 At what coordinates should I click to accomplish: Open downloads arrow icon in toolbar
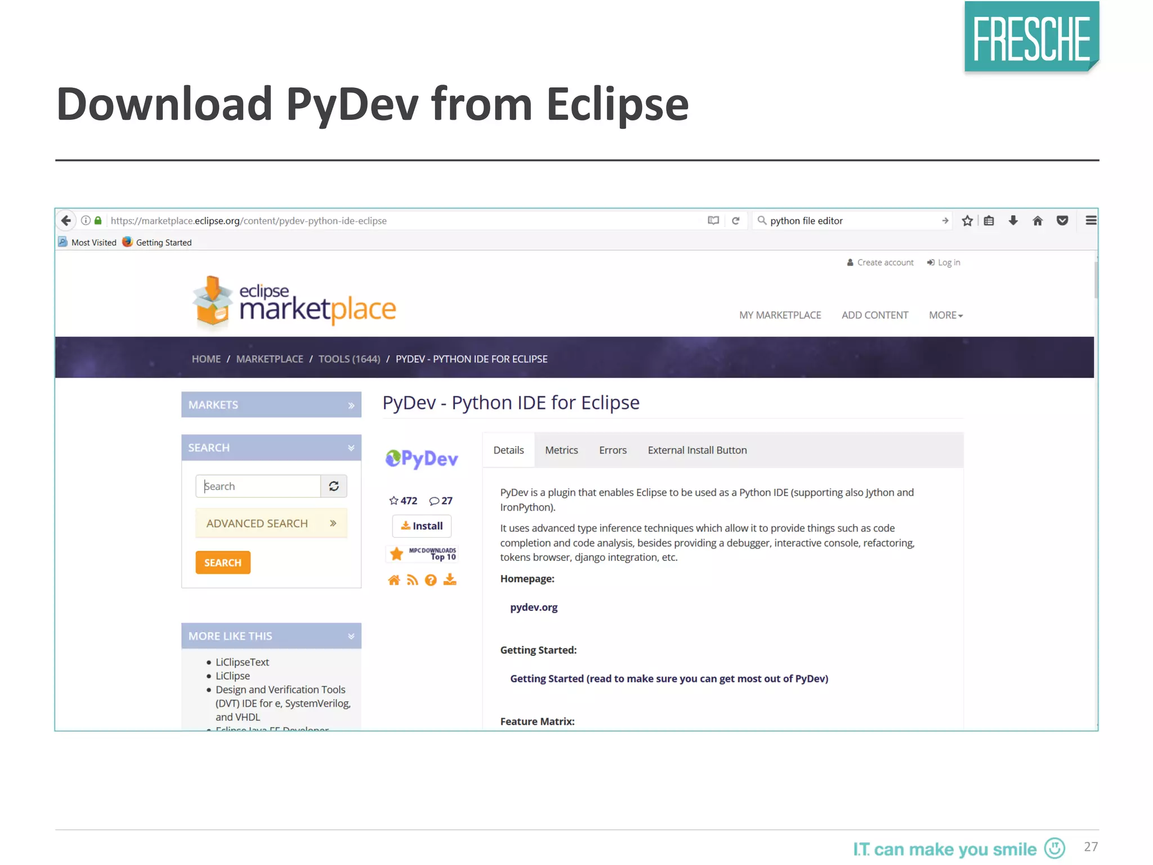pyautogui.click(x=1013, y=221)
